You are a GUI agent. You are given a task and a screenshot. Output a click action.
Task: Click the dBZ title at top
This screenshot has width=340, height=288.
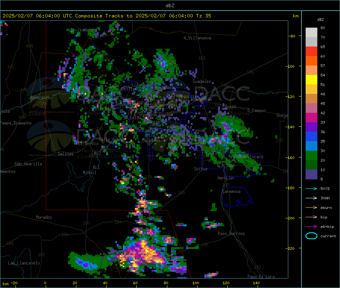[170, 6]
